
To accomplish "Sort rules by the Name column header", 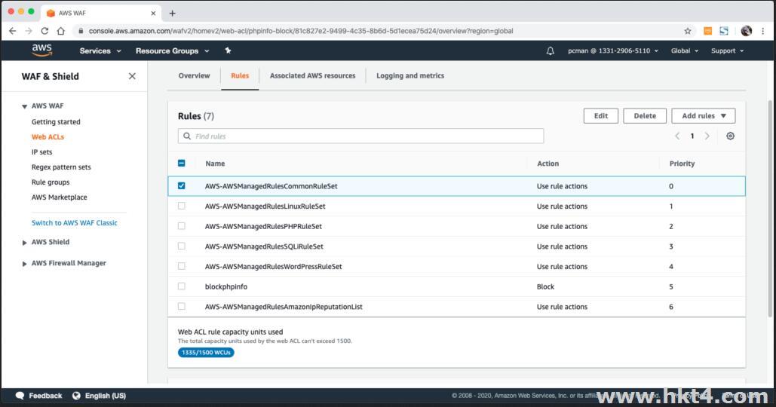I will point(215,164).
